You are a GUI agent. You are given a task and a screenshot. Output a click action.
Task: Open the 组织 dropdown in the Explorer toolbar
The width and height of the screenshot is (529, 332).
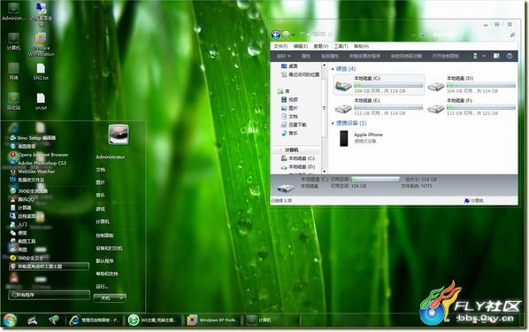(283, 56)
